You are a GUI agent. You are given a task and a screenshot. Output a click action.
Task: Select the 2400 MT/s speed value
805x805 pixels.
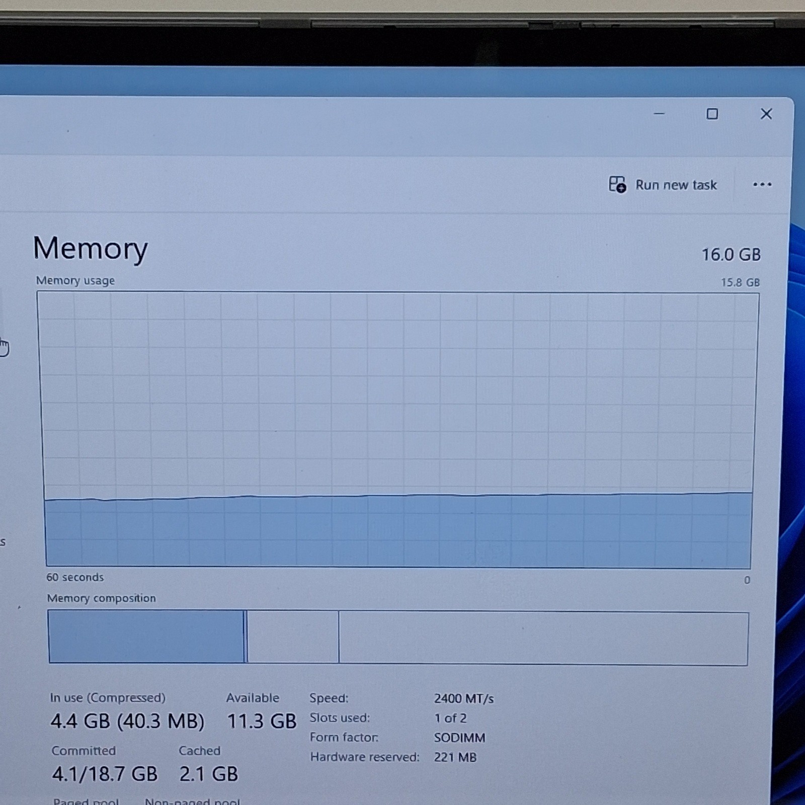(x=464, y=699)
